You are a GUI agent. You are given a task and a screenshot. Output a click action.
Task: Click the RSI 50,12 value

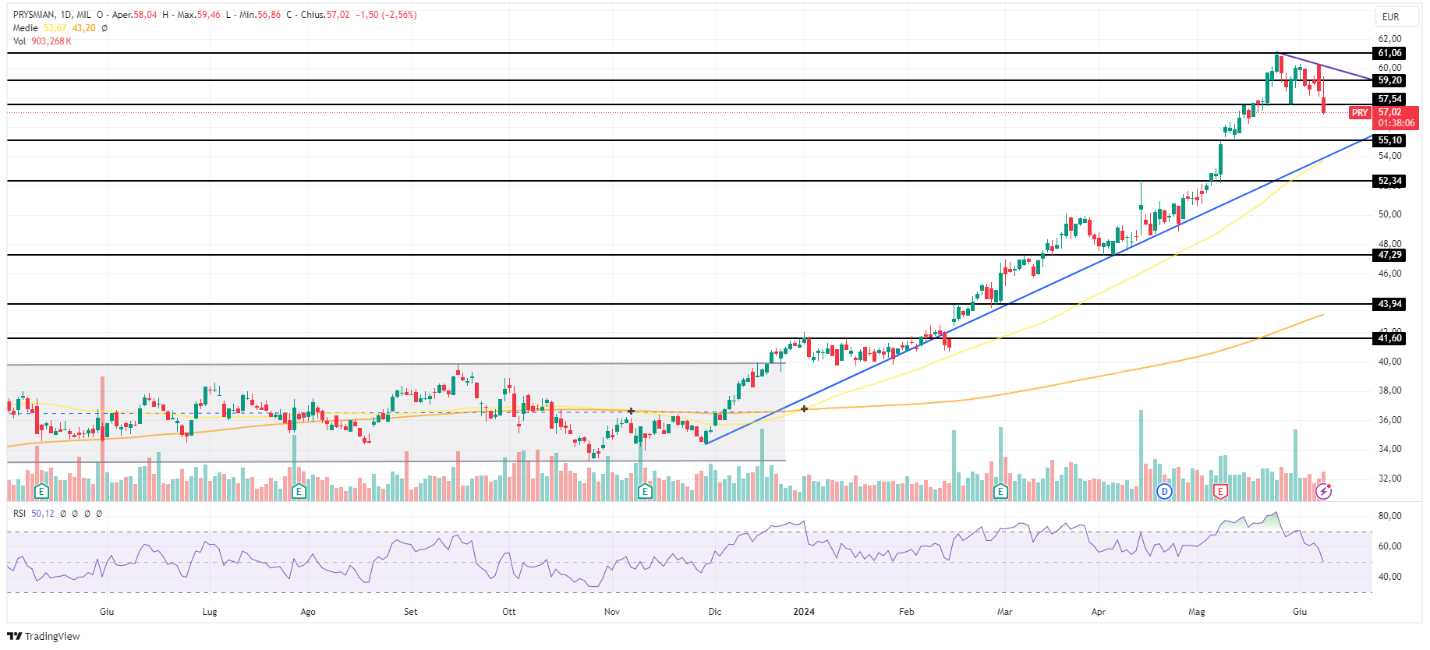[x=43, y=514]
